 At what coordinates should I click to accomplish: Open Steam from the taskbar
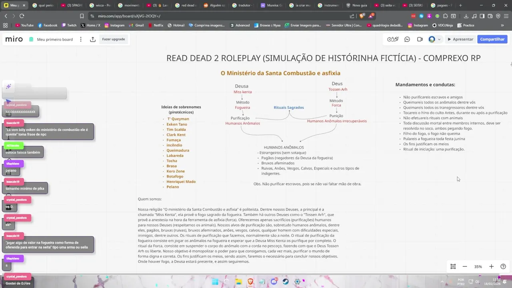[286, 282]
